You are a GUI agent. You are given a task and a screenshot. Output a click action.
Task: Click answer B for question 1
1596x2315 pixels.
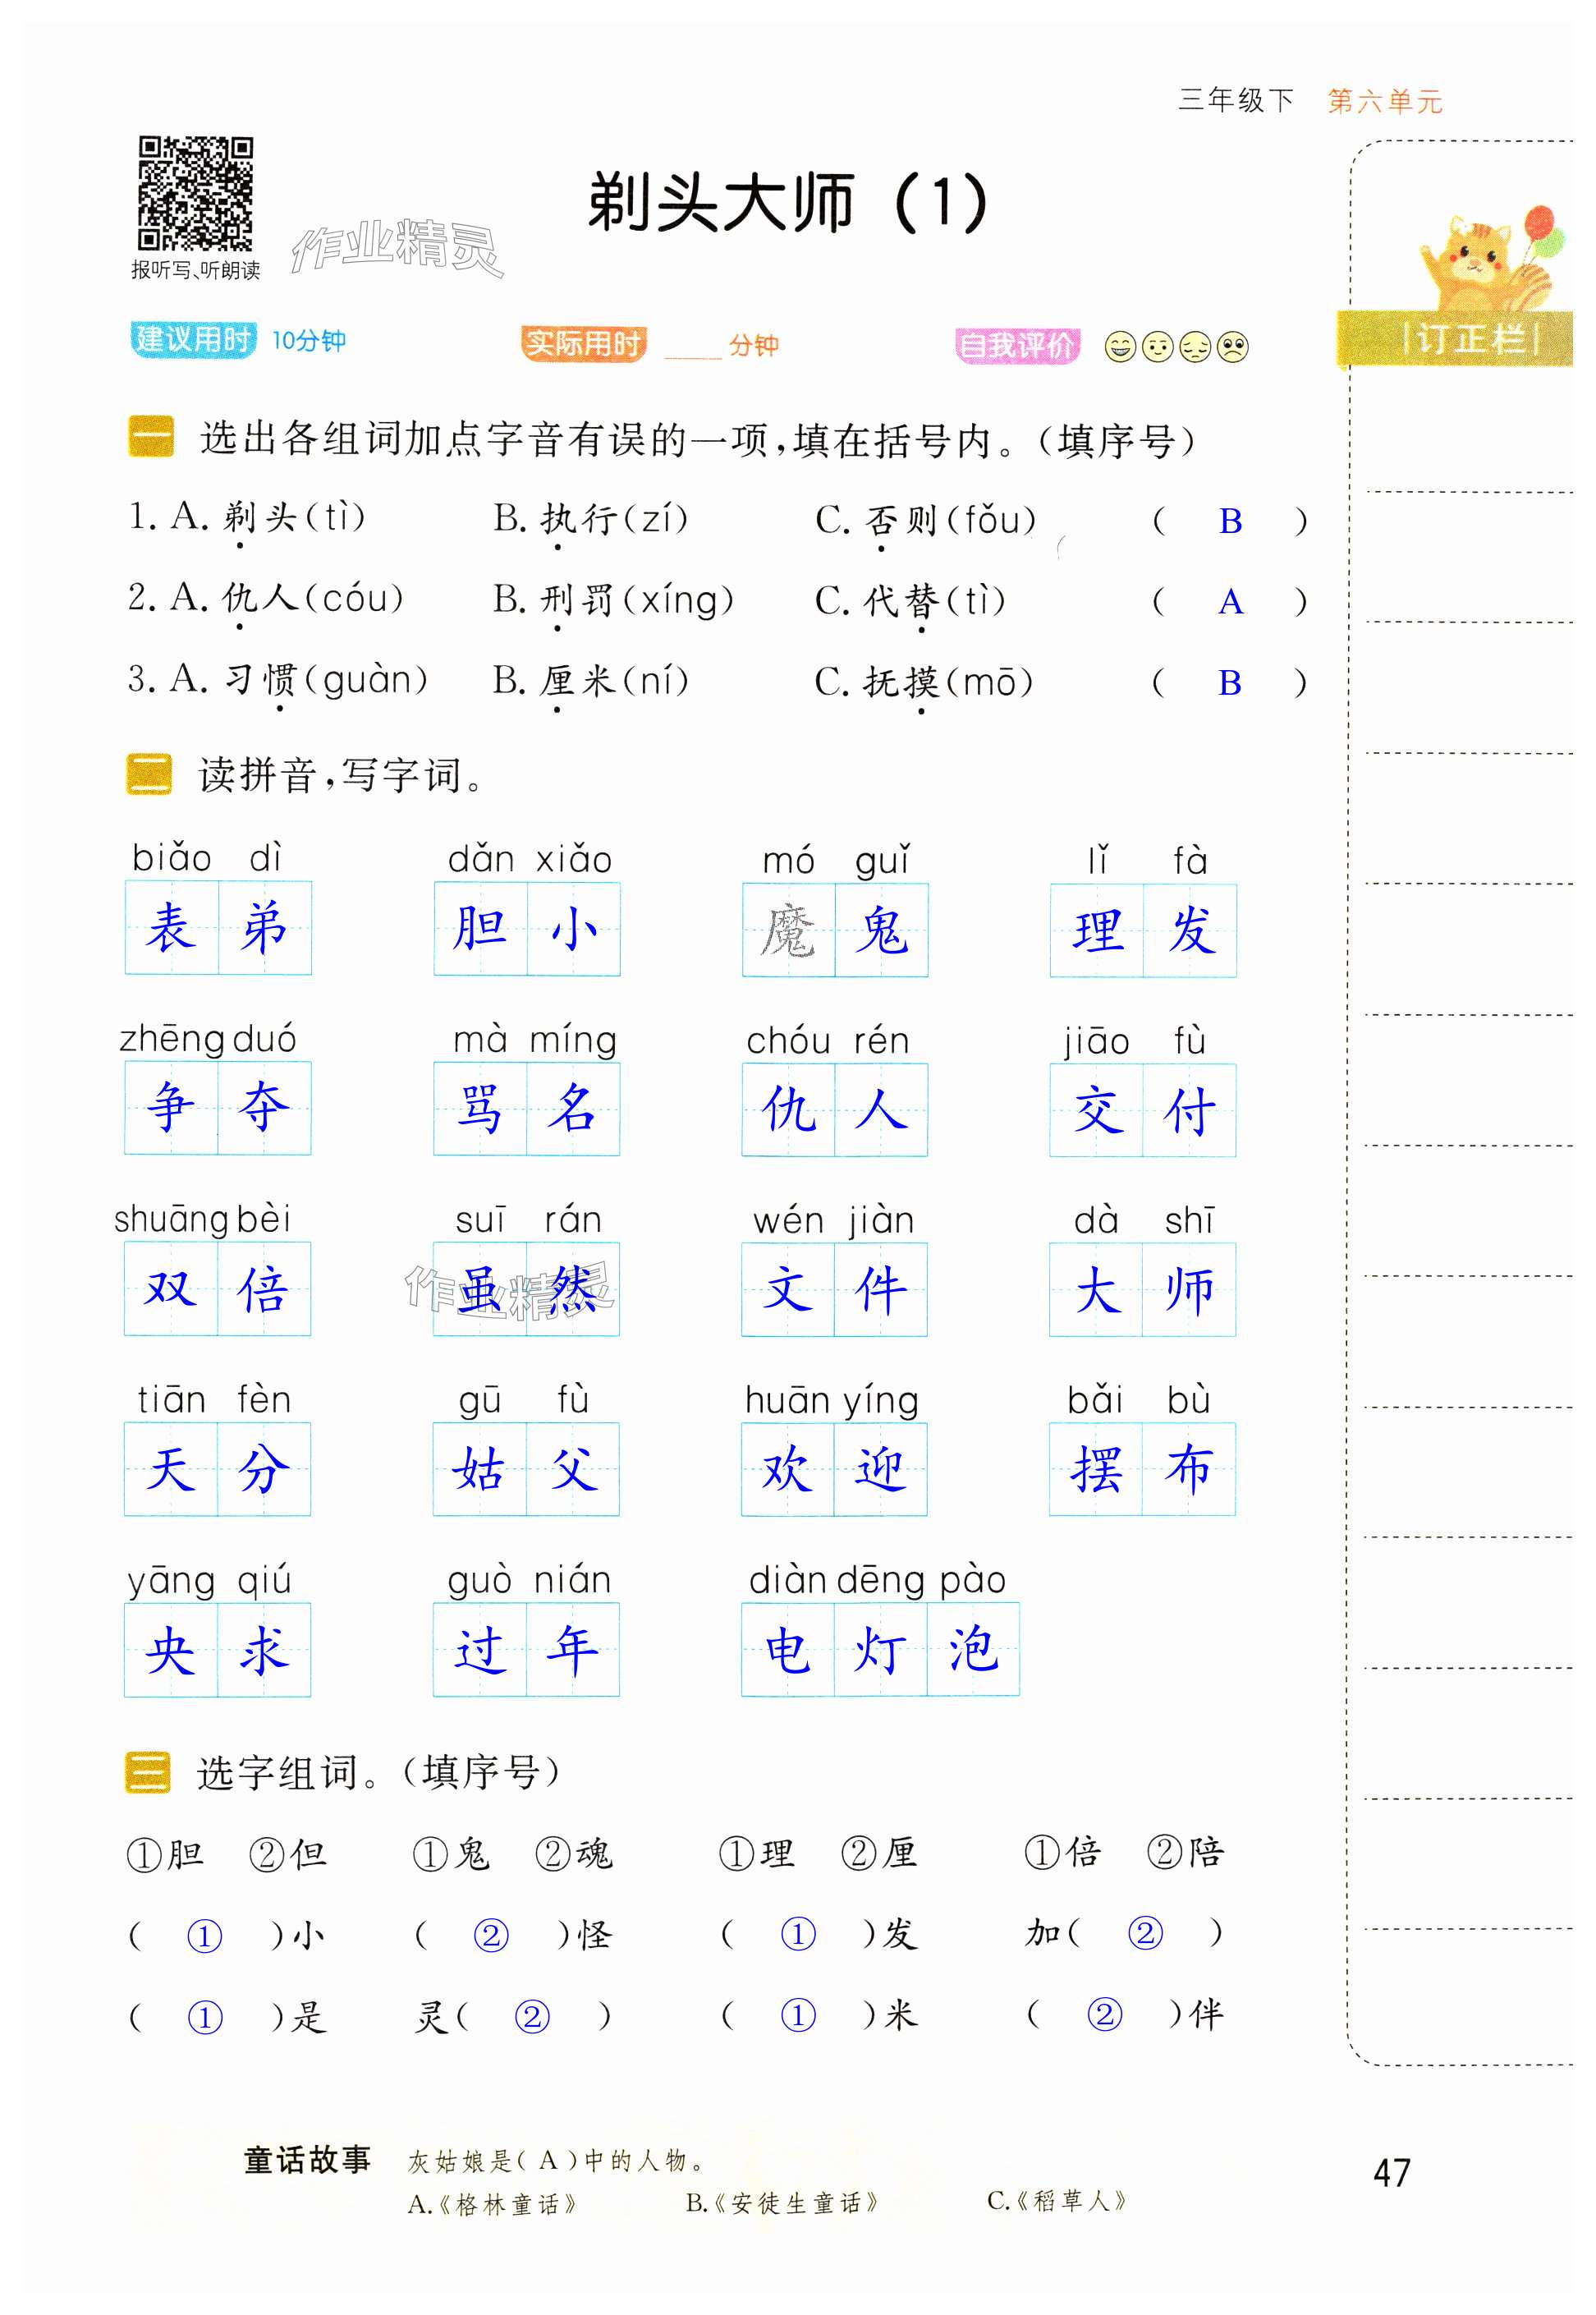click(1230, 522)
